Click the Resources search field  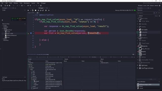146,13
